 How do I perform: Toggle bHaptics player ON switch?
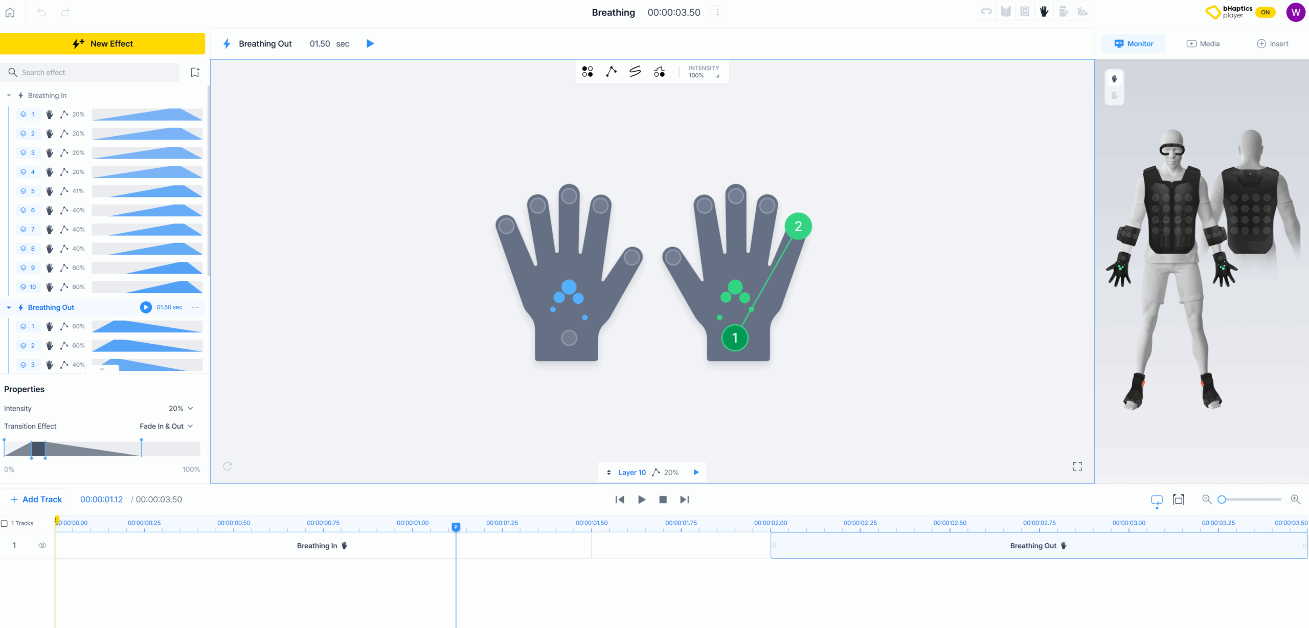[x=1265, y=12]
